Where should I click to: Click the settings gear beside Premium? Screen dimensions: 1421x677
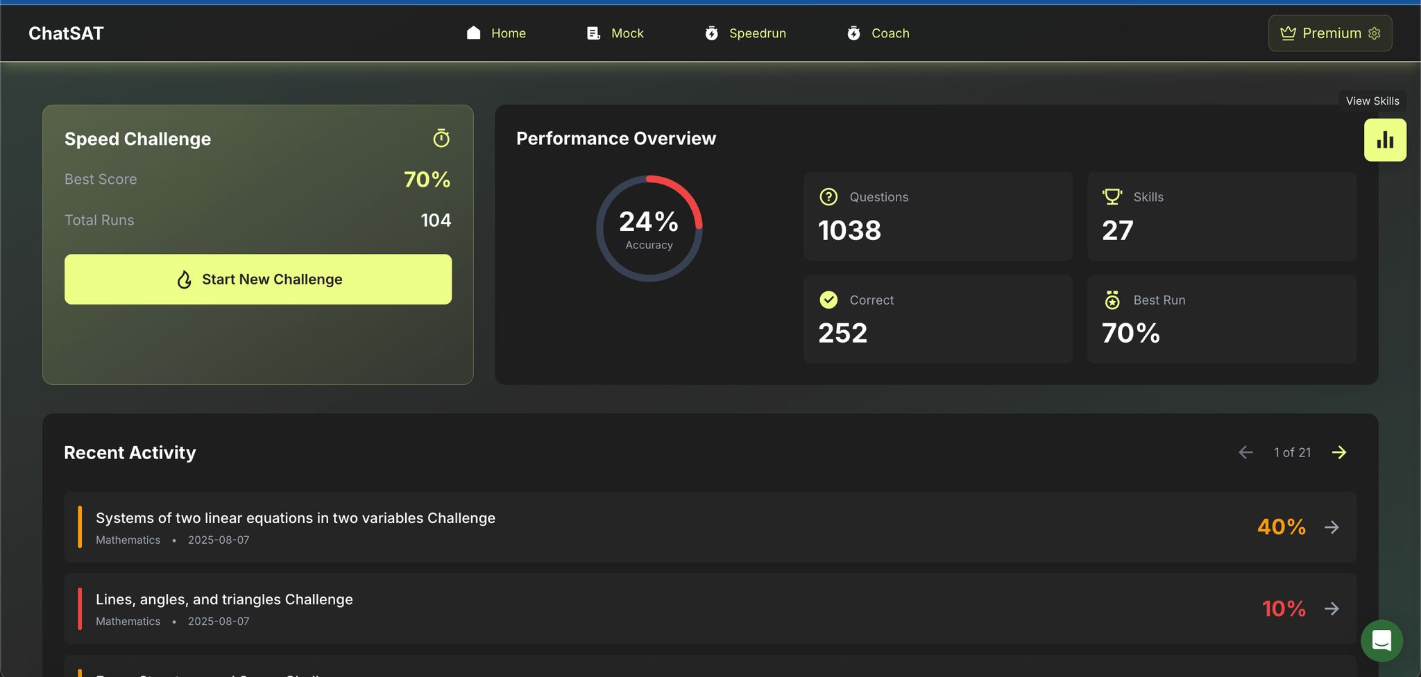point(1375,33)
